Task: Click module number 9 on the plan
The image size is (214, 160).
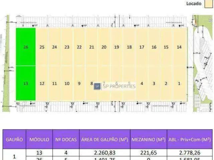Action: (79, 84)
